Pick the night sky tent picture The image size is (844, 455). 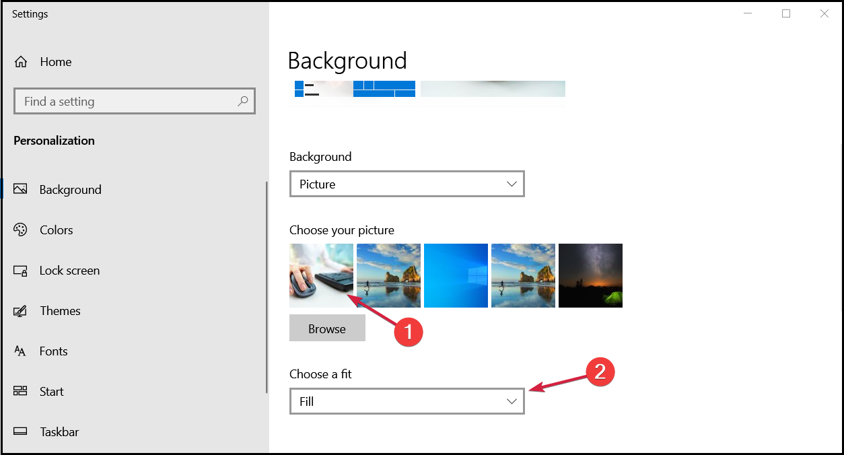(590, 275)
